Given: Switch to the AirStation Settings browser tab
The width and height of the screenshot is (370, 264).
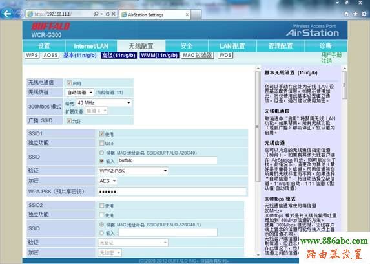Looking at the screenshot, I should [155, 15].
